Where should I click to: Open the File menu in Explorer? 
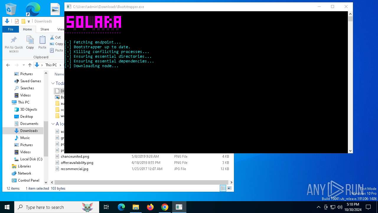[11, 29]
